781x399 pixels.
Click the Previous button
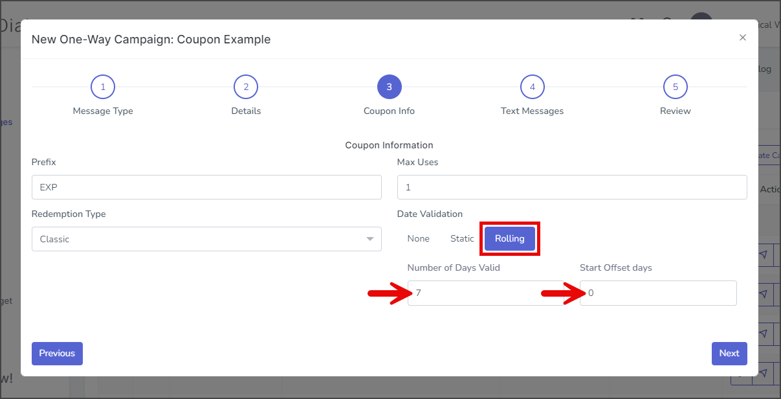(x=57, y=354)
